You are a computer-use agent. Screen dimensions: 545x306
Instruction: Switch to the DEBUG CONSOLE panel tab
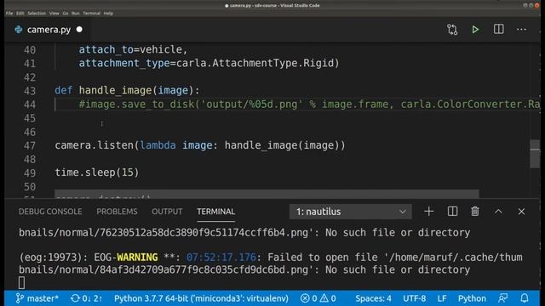pos(50,212)
